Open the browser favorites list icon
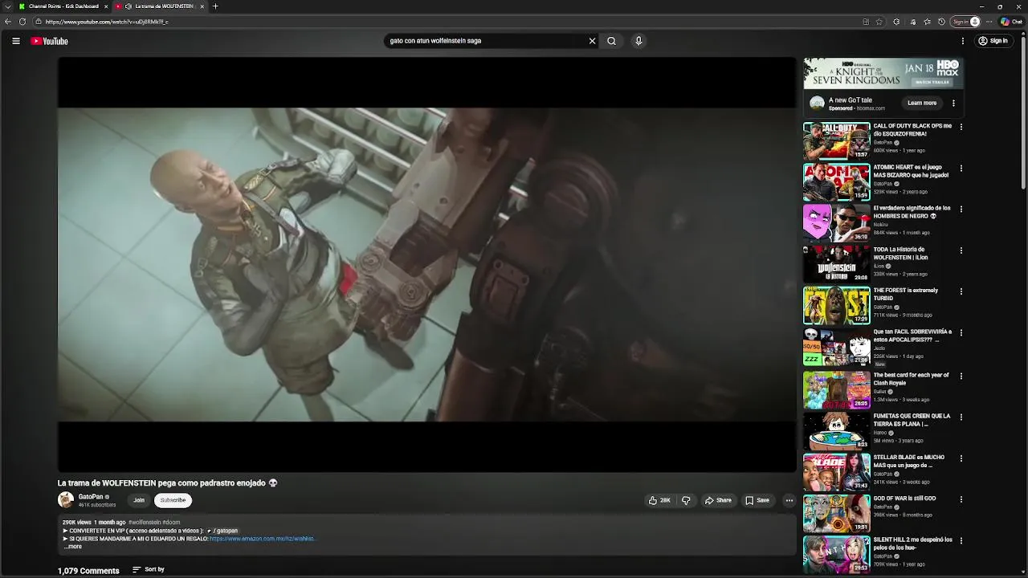 [x=927, y=22]
